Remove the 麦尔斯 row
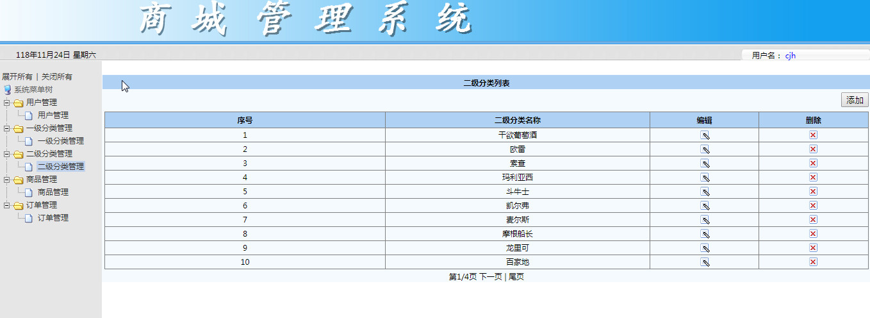 coord(813,220)
